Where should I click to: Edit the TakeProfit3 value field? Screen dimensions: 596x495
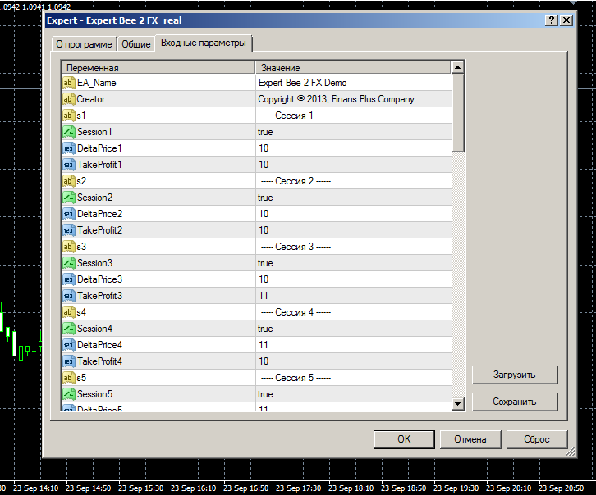click(353, 296)
